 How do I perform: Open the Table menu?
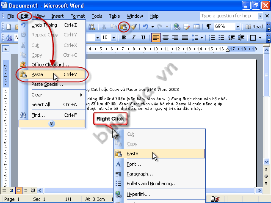[x=114, y=16]
